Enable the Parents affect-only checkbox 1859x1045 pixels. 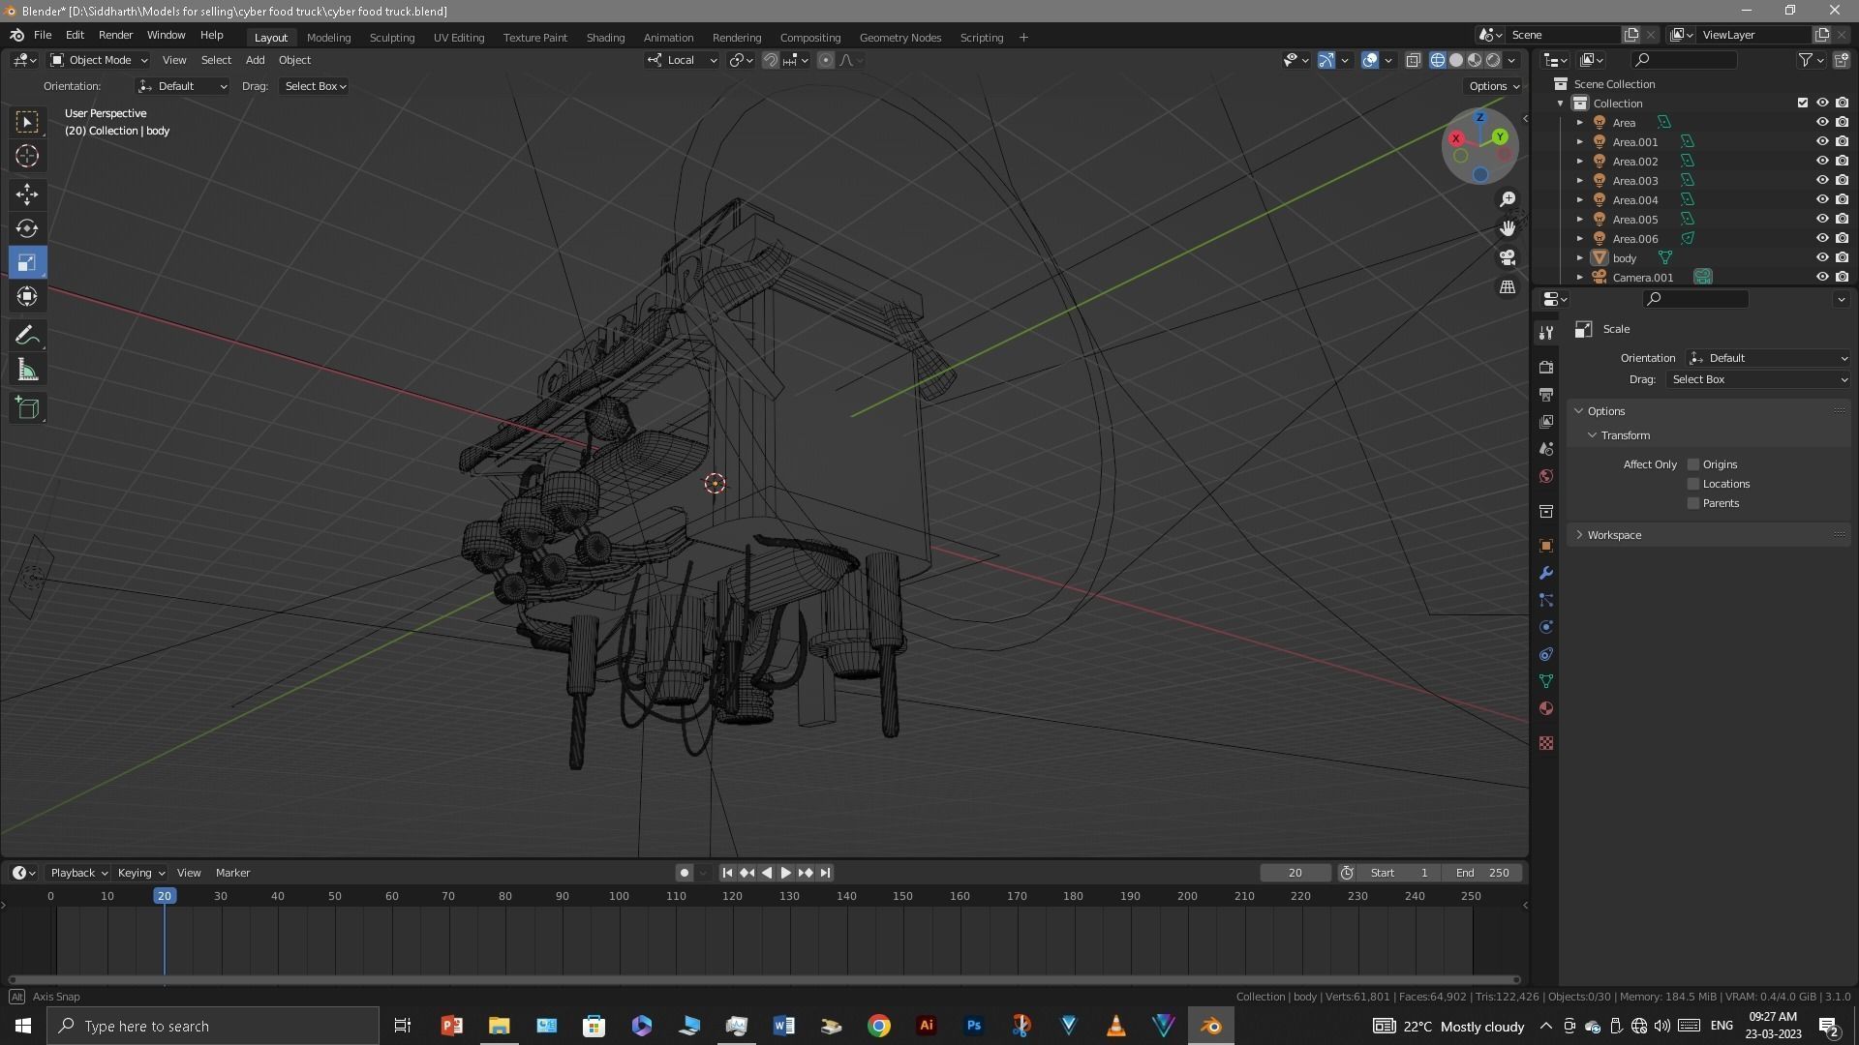tap(1693, 503)
